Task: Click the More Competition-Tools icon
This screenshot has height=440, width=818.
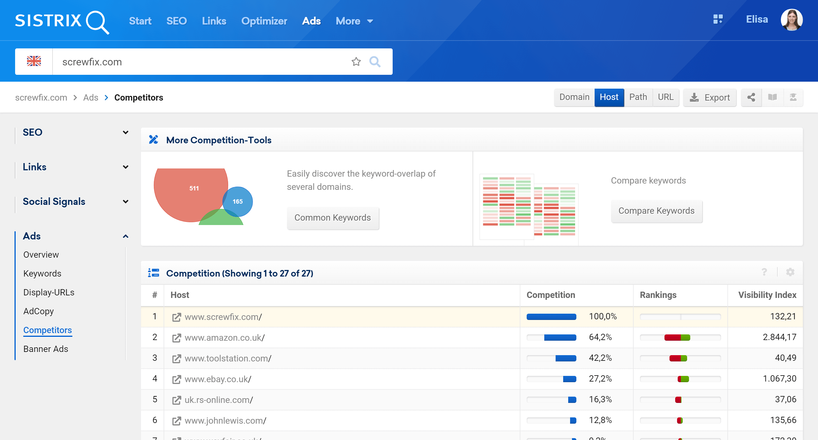Action: pyautogui.click(x=154, y=140)
